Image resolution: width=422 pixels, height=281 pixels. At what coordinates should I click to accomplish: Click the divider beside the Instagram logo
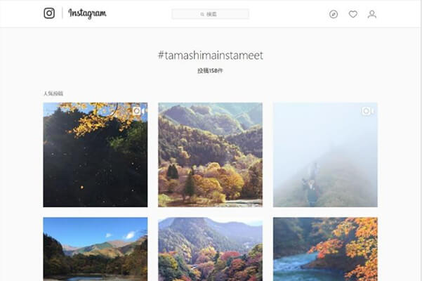tap(62, 13)
